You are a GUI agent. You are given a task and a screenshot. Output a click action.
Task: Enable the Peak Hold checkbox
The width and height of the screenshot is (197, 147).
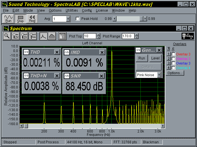click(78, 19)
